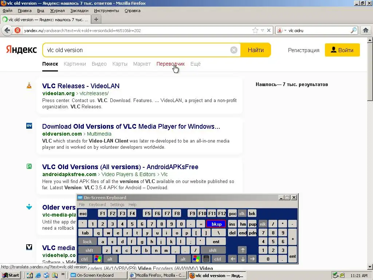The height and width of the screenshot is (280, 373).
Task: Click the Firefox back arrow button
Action: click(x=7, y=31)
